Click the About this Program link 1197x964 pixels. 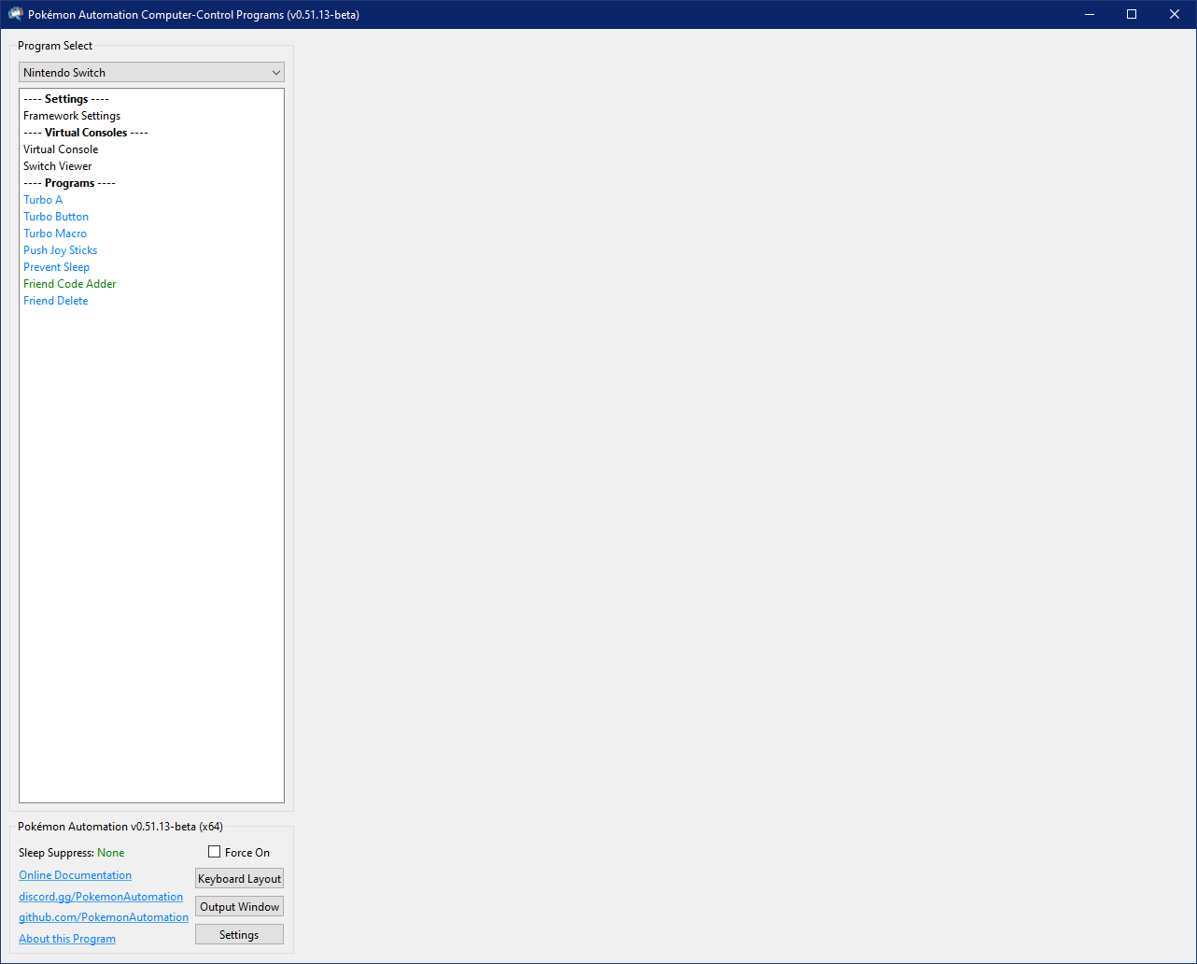pyautogui.click(x=67, y=939)
